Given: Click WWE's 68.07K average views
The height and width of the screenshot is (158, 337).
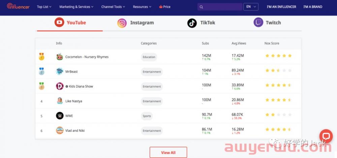Looking at the screenshot, I should coord(237,115).
